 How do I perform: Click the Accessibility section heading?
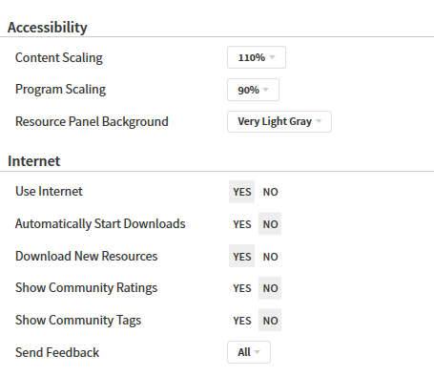coord(47,28)
